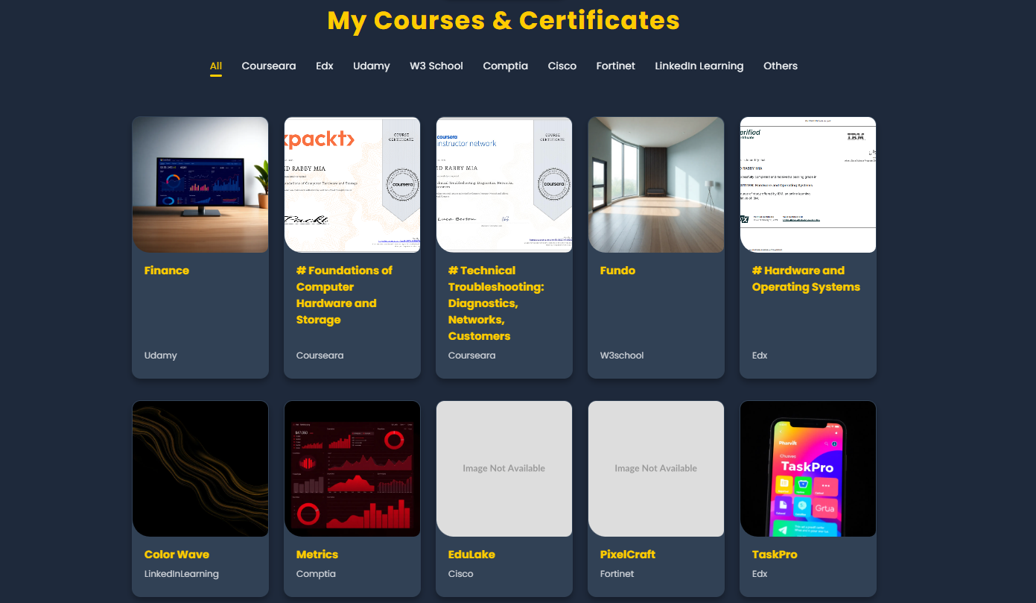Click the Fundo empty room thumbnail
Image resolution: width=1036 pixels, height=603 pixels.
point(655,184)
